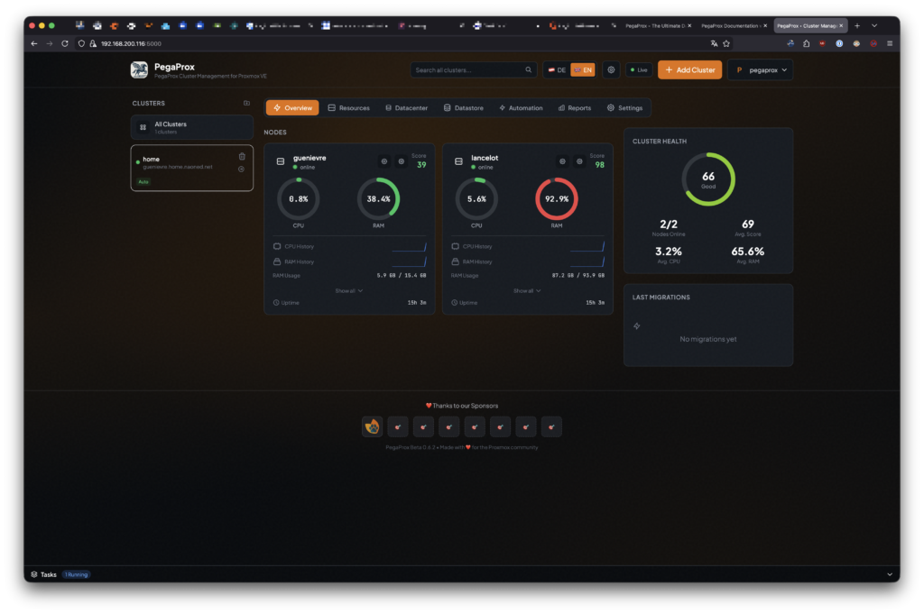The image size is (924, 614).
Task: Toggle the Live update indicator
Action: pyautogui.click(x=639, y=69)
